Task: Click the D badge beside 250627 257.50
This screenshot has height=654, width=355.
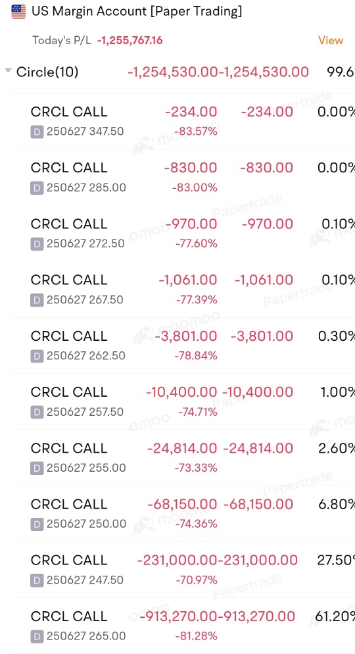Action: (x=37, y=412)
